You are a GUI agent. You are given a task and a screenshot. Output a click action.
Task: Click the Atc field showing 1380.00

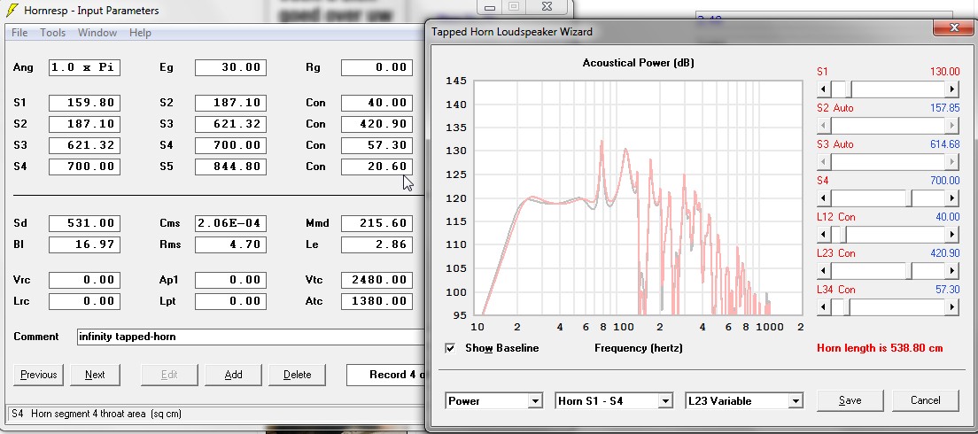tap(376, 301)
